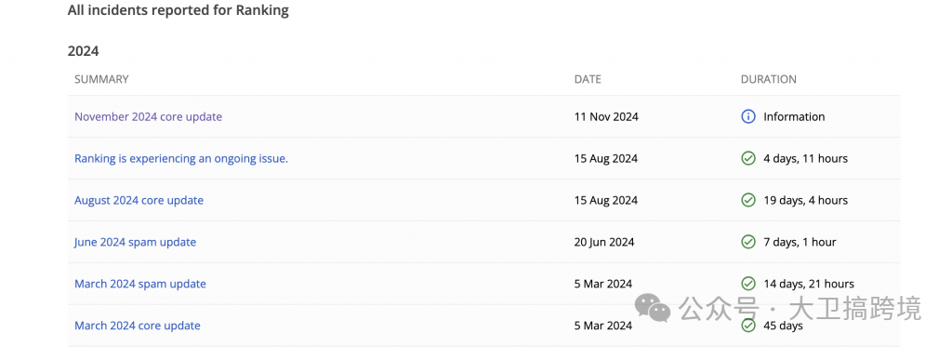Click the 2024 year heading

click(83, 52)
